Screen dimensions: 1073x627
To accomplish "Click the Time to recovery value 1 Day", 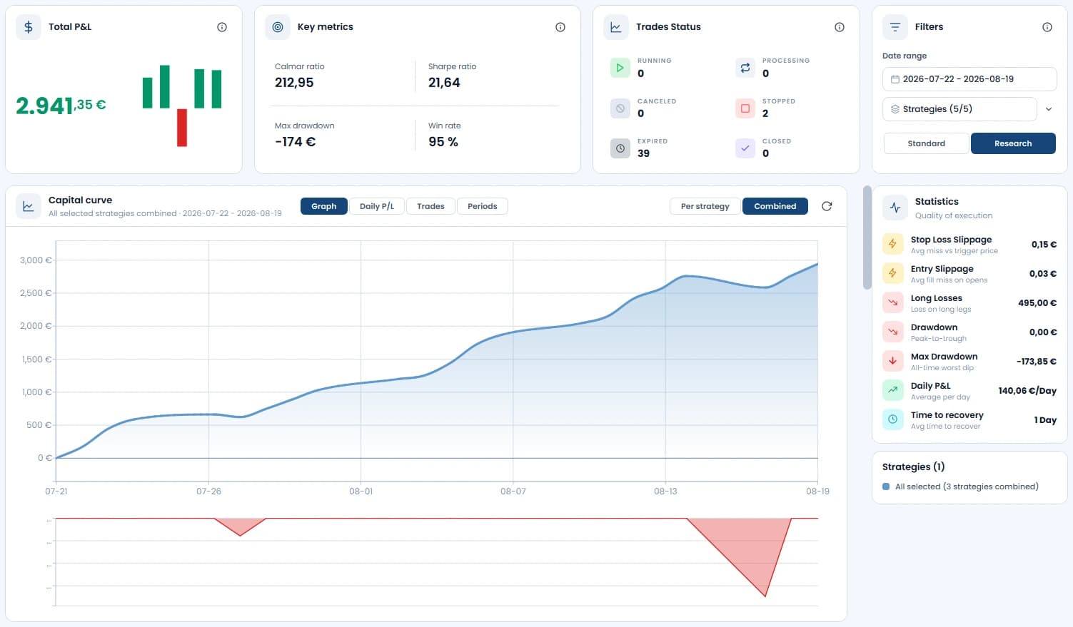I will (x=1045, y=420).
